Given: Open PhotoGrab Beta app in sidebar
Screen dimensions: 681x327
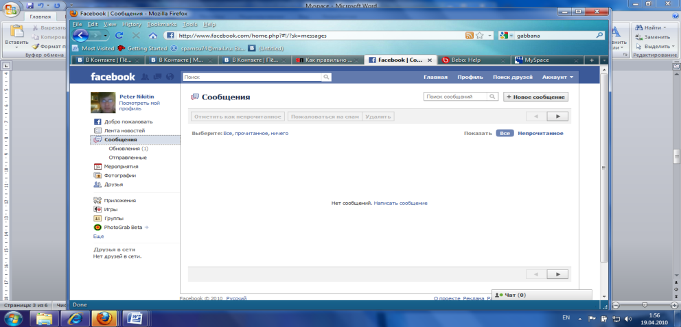Looking at the screenshot, I should pos(124,227).
